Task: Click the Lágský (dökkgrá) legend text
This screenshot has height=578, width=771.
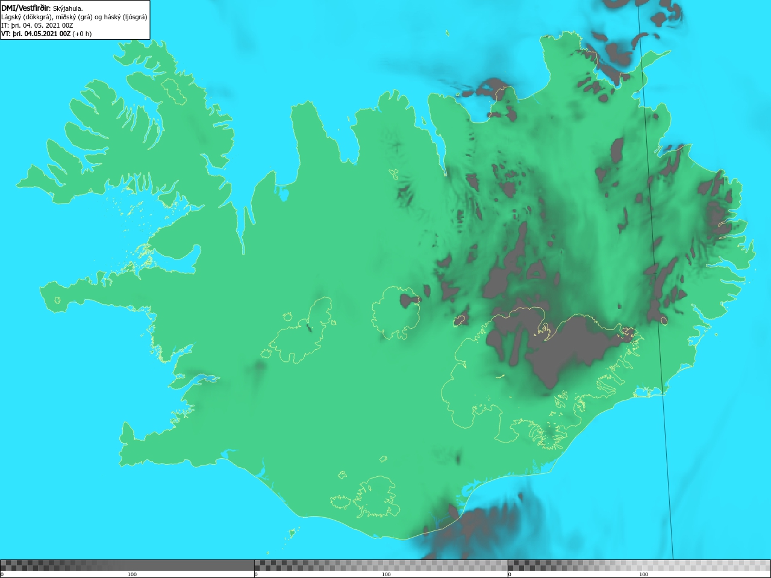Action: [x=27, y=17]
